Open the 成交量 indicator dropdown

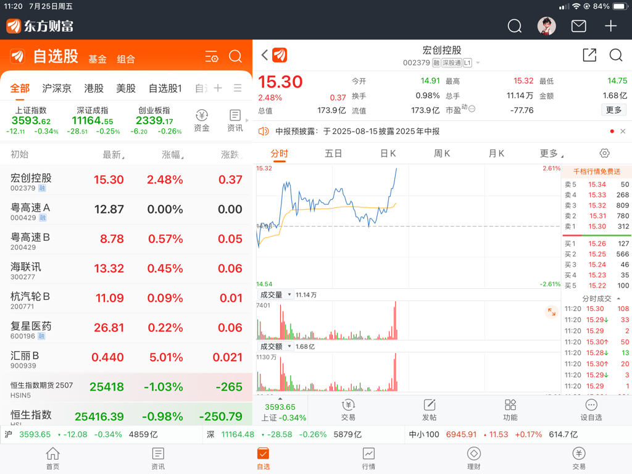pos(275,294)
